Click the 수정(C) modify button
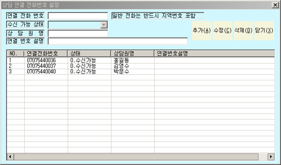 tap(223, 31)
